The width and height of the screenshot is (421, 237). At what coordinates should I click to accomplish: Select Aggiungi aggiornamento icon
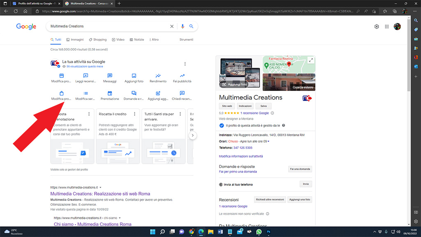pos(158,93)
